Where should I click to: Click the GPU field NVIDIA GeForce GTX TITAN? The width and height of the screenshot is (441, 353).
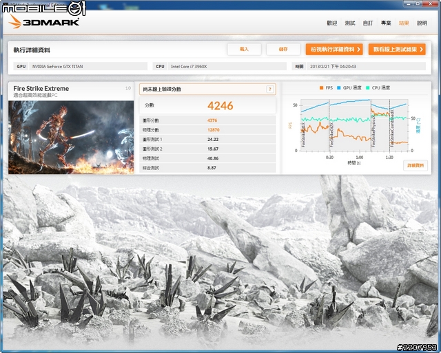88,67
